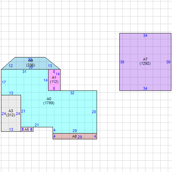Click dimension 4 at A8's right end
The height and width of the screenshot is (172, 172).
tap(95, 136)
